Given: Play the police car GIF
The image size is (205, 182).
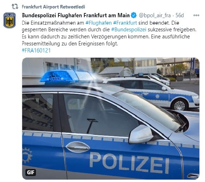Looking at the screenshot, I should pos(111,118).
